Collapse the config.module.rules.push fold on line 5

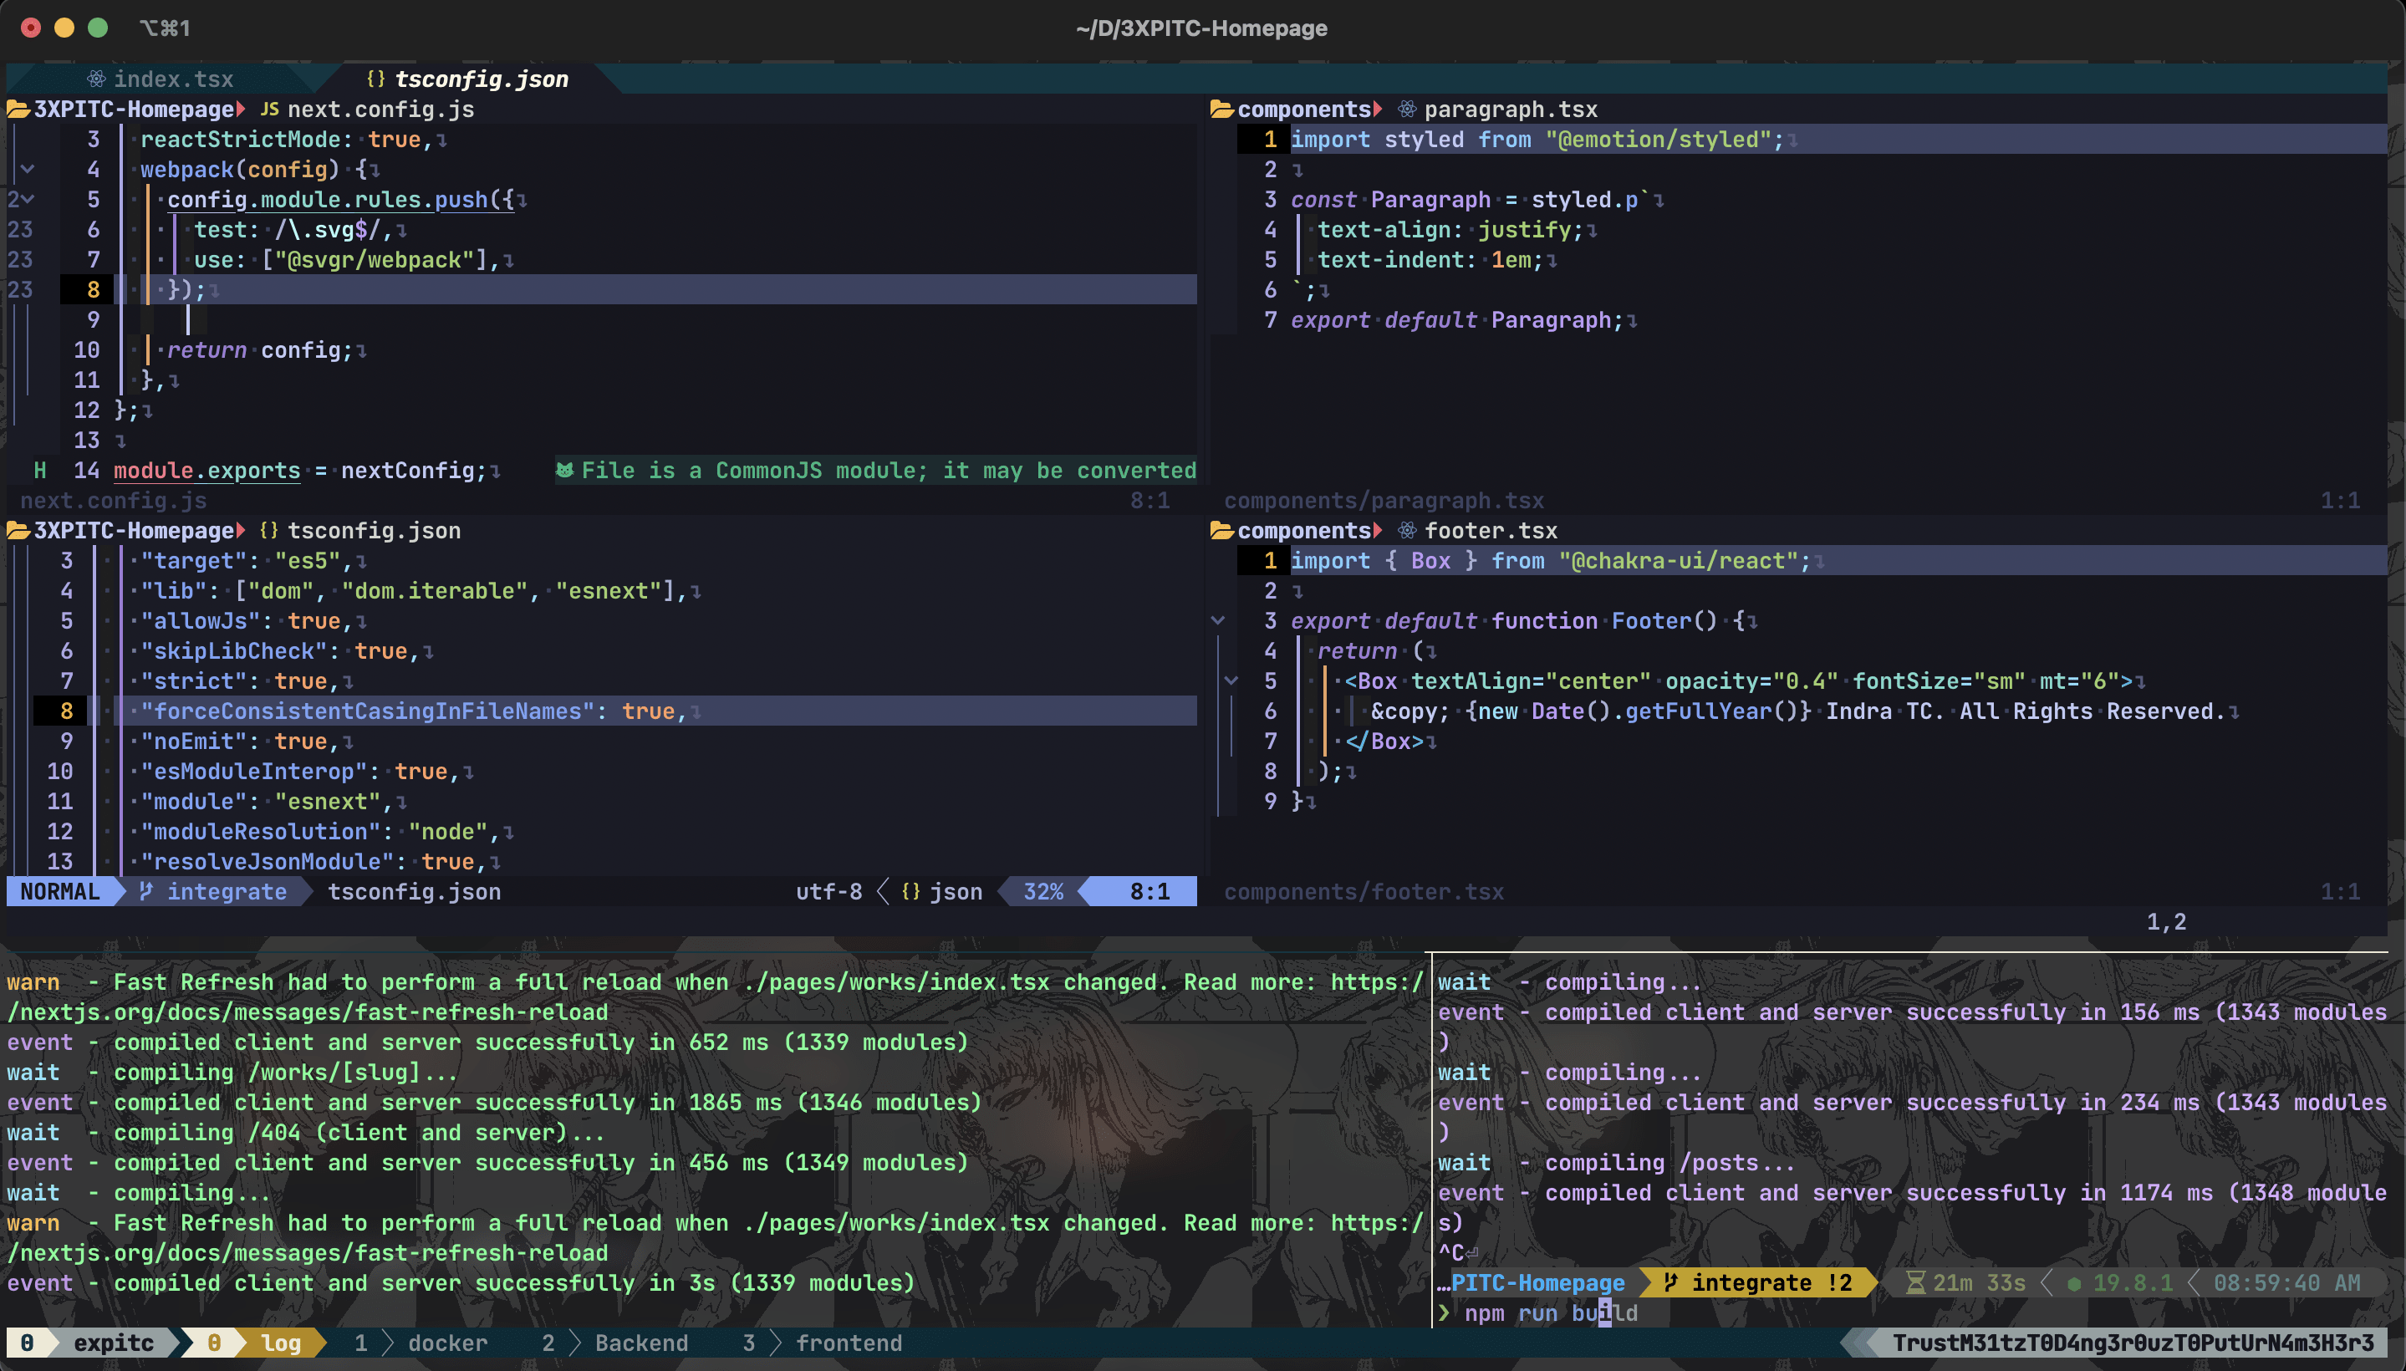(28, 200)
